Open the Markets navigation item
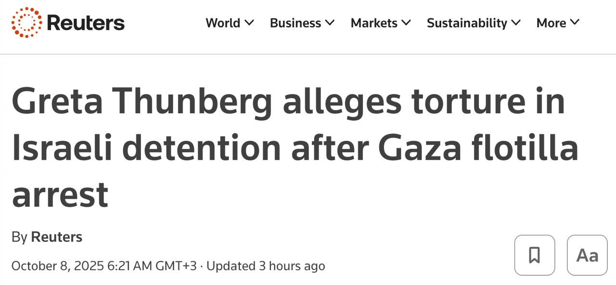616x285 pixels. tap(374, 23)
